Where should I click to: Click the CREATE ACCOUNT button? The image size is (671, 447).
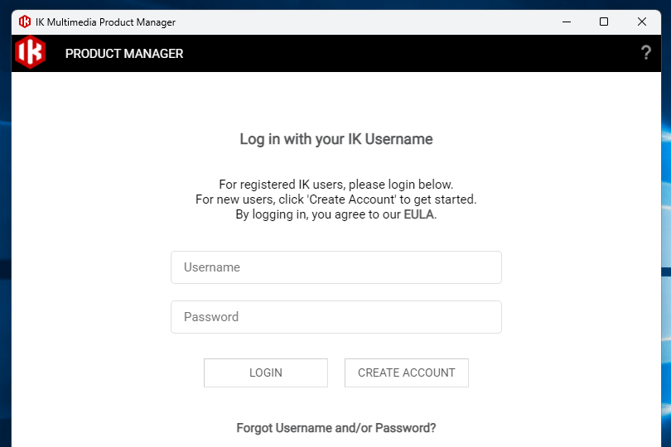pyautogui.click(x=406, y=372)
